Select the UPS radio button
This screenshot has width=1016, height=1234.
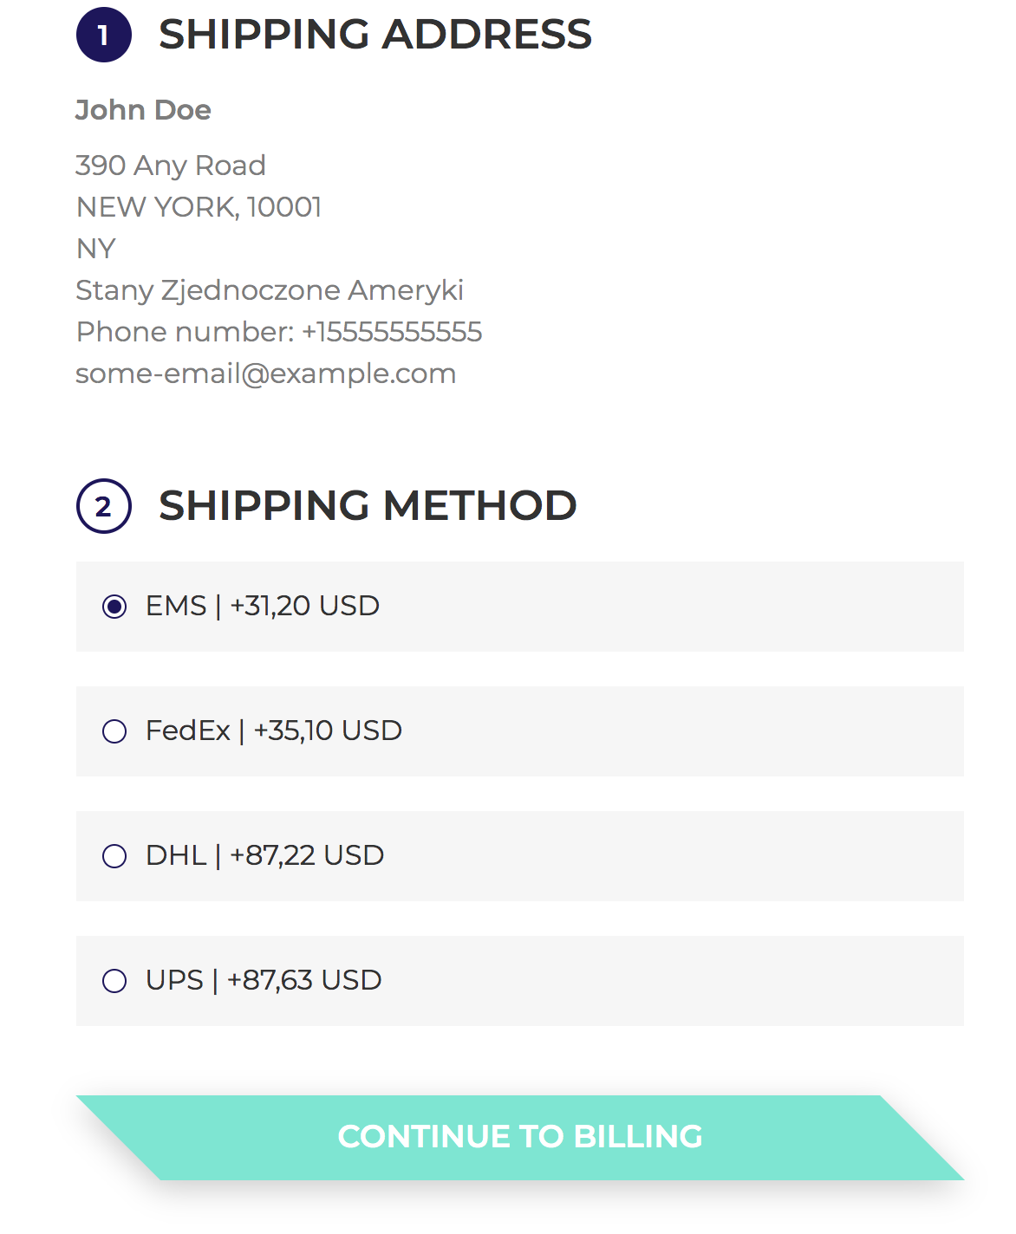114,981
